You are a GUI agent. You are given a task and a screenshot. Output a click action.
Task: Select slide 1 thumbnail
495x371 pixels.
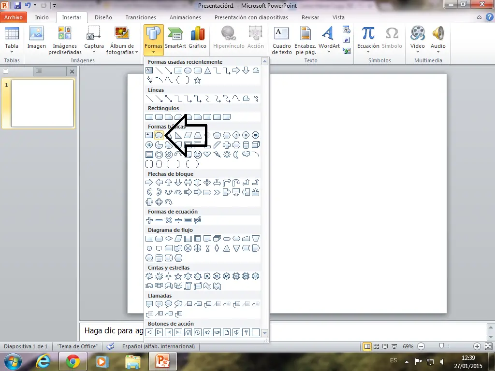pos(42,103)
